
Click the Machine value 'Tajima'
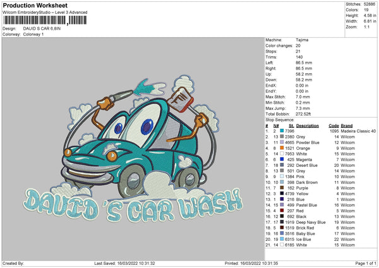click(302, 40)
